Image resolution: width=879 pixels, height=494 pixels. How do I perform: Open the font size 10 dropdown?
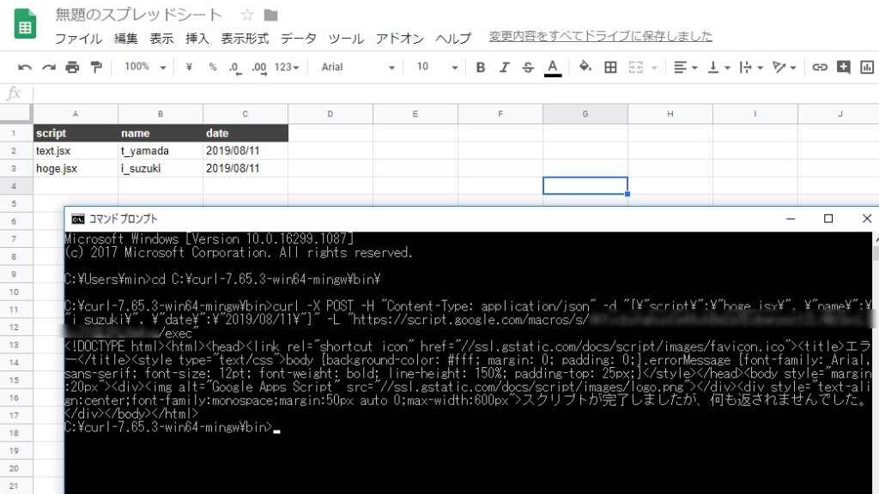tap(434, 67)
